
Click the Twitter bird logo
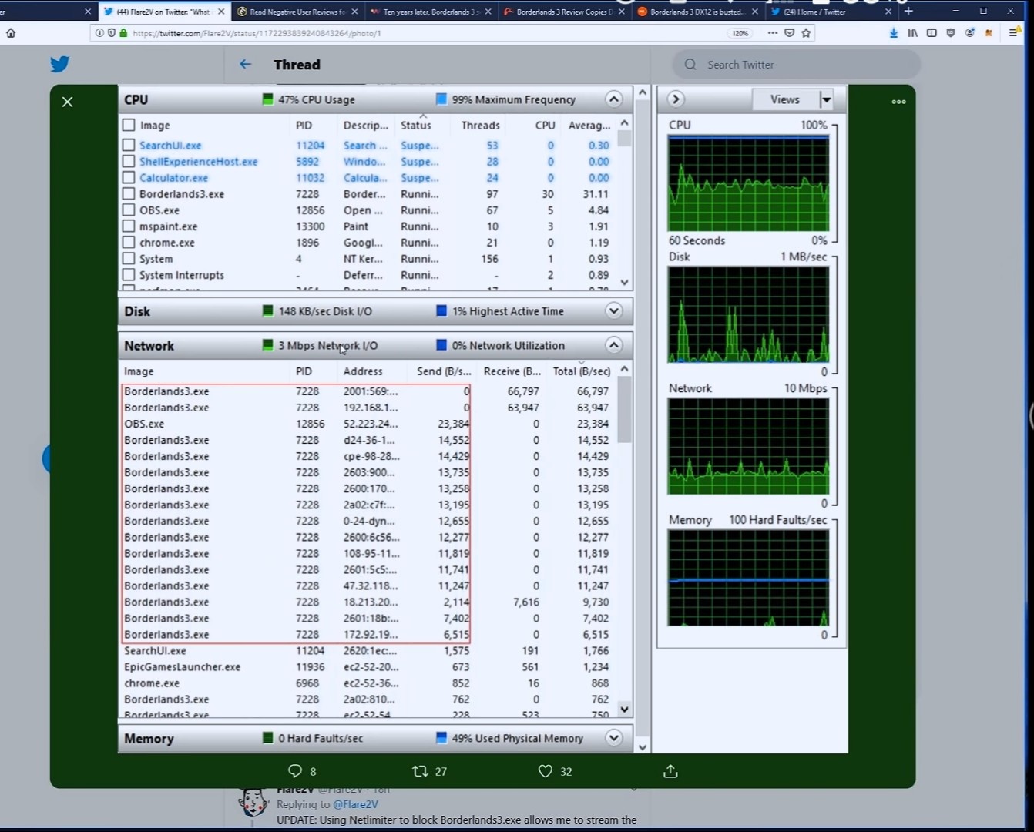60,65
